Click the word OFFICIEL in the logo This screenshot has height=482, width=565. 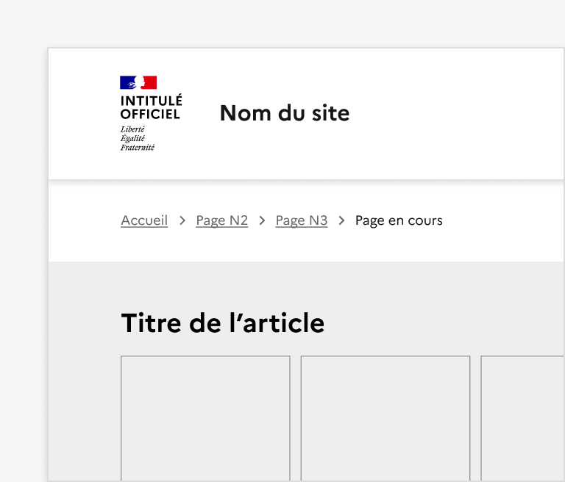[x=150, y=114]
